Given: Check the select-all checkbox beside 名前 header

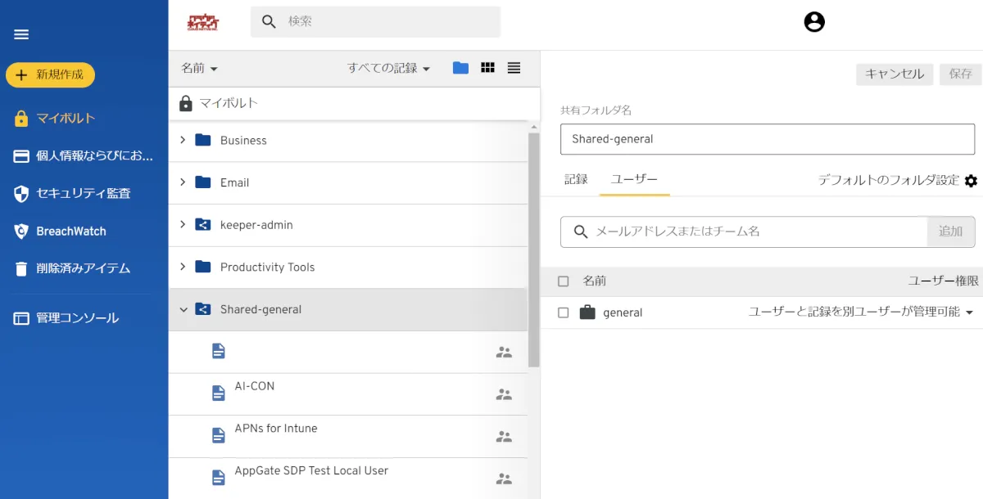Looking at the screenshot, I should 563,281.
